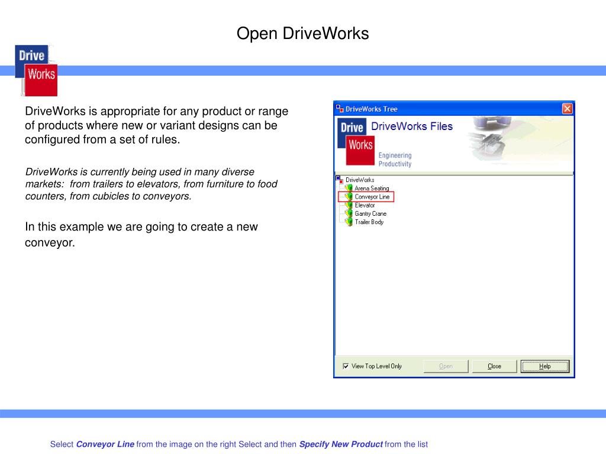Screen dimensions: 606x454
Task: Click the Close button in the dialog
Action: click(x=494, y=367)
